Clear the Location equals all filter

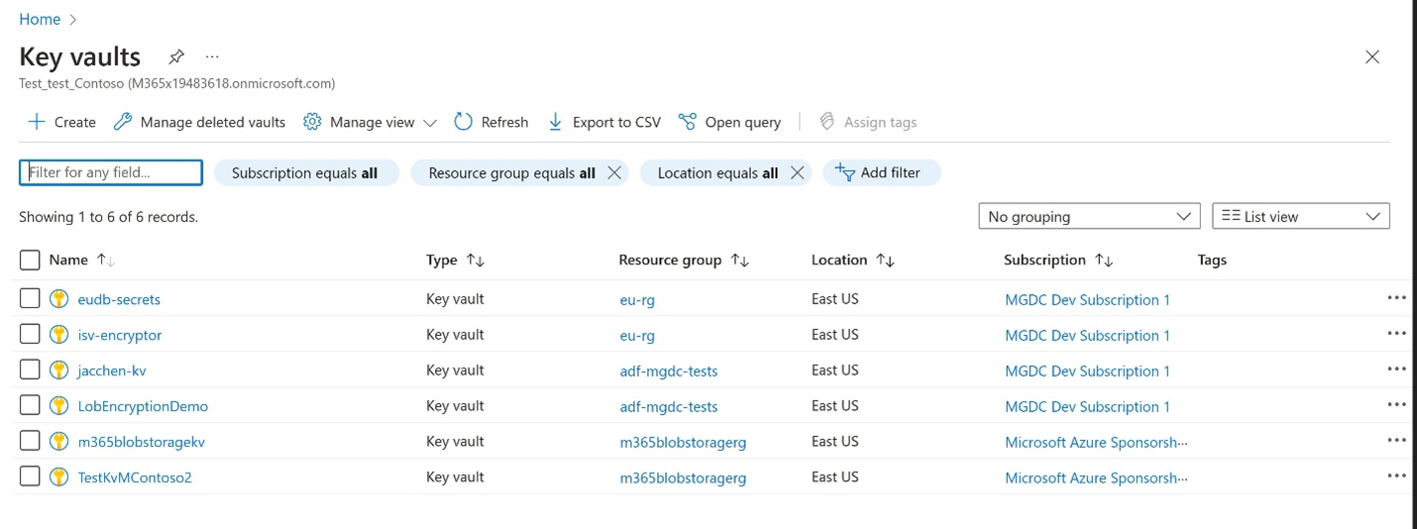(x=797, y=172)
